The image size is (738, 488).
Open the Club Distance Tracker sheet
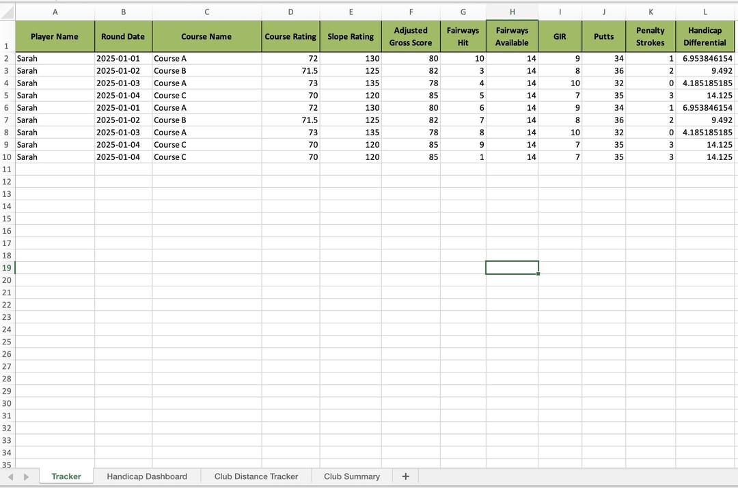pyautogui.click(x=256, y=476)
